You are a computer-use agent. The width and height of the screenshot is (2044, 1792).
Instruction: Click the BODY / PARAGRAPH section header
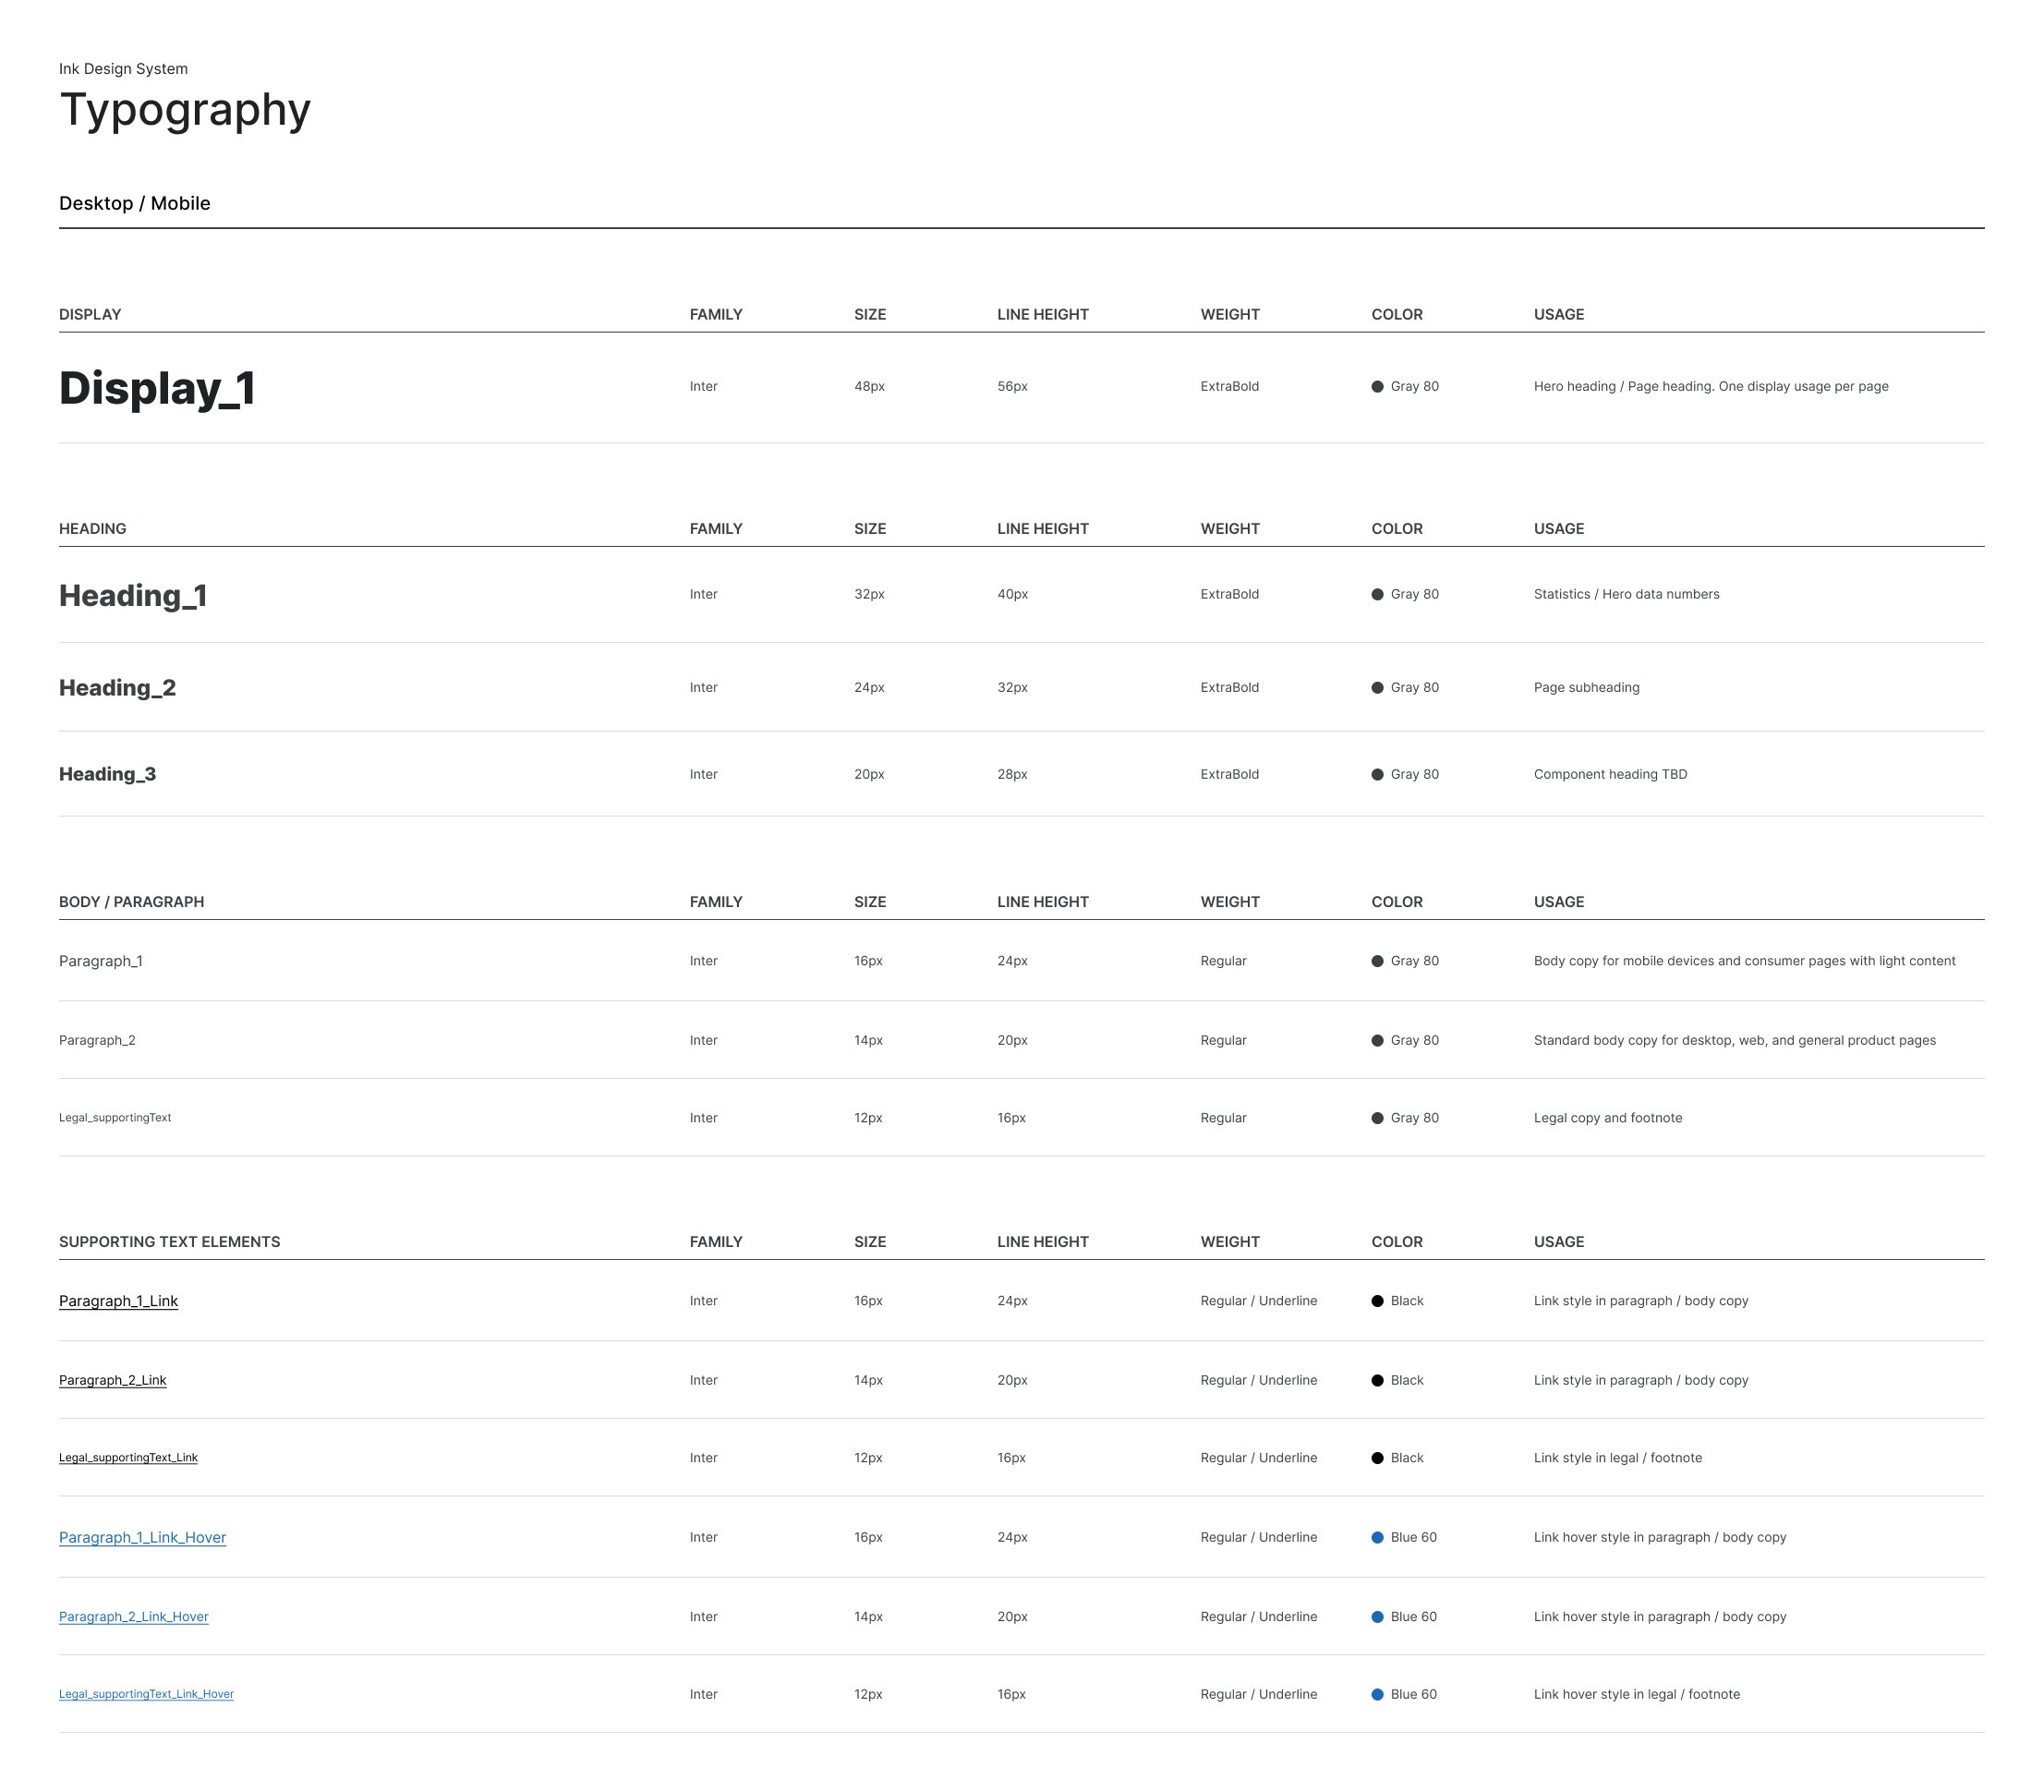[x=131, y=902]
